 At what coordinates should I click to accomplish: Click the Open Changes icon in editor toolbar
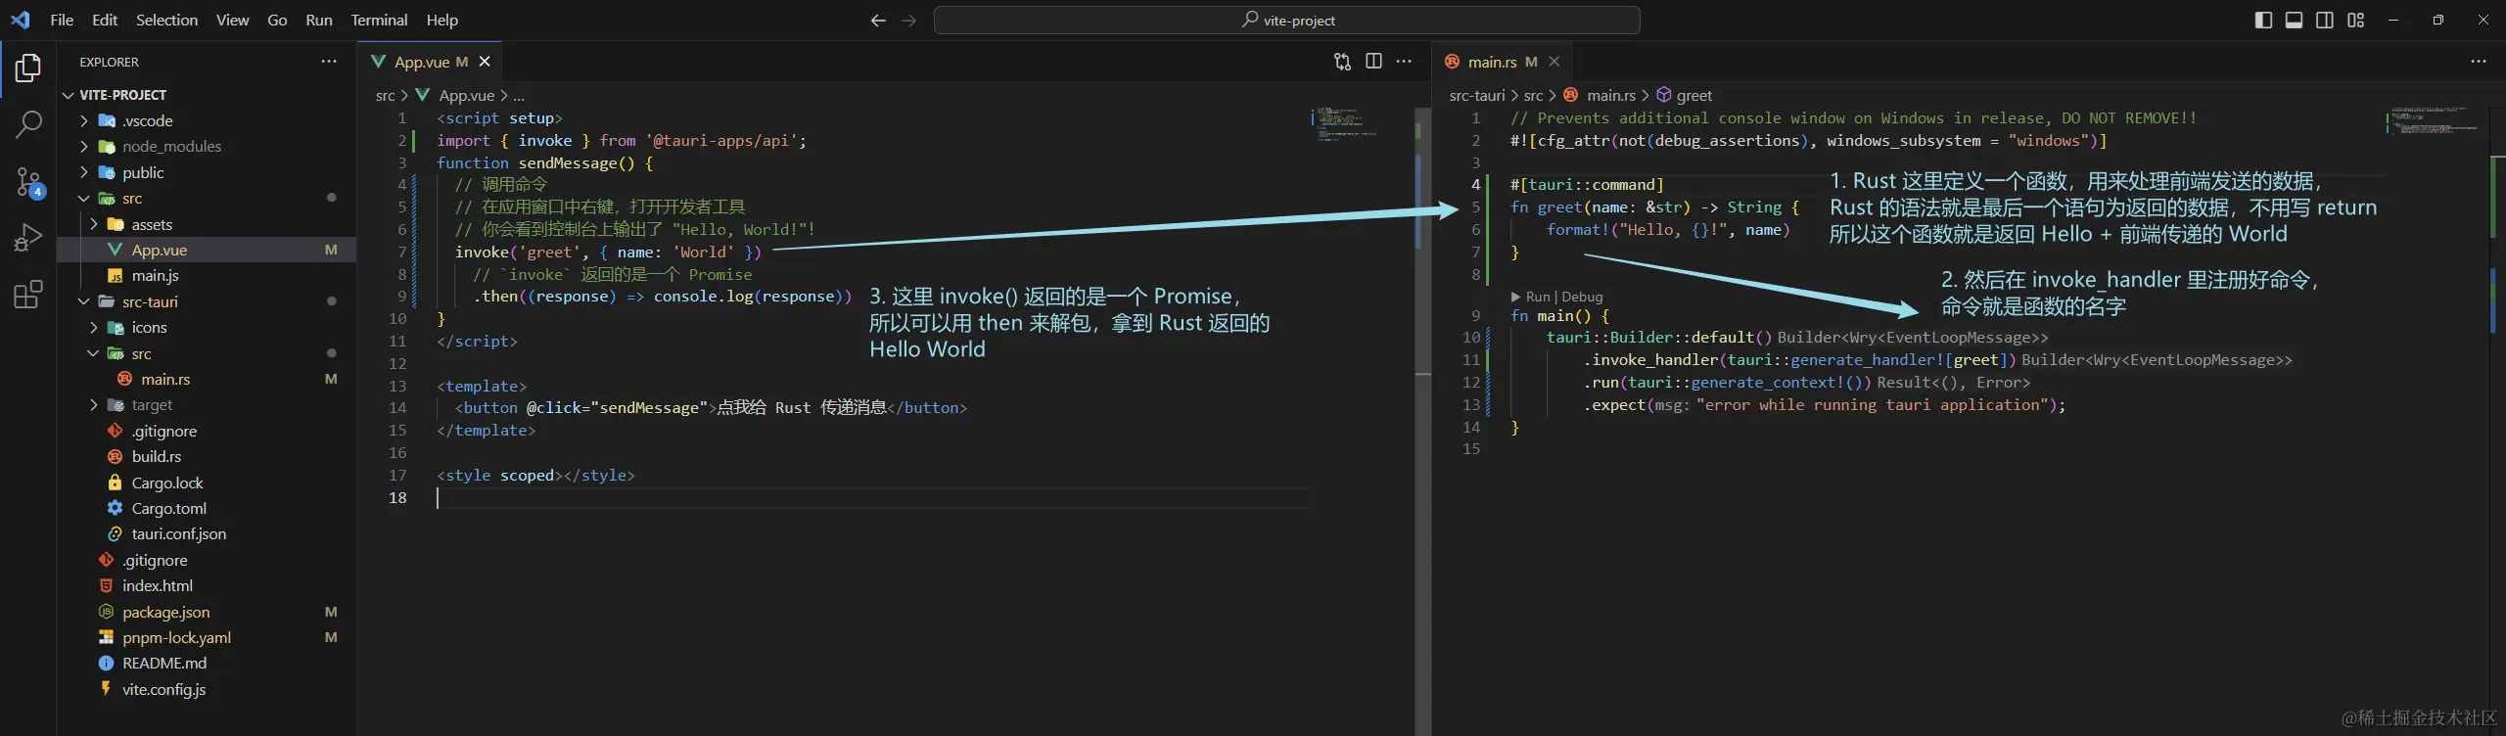tap(1342, 62)
